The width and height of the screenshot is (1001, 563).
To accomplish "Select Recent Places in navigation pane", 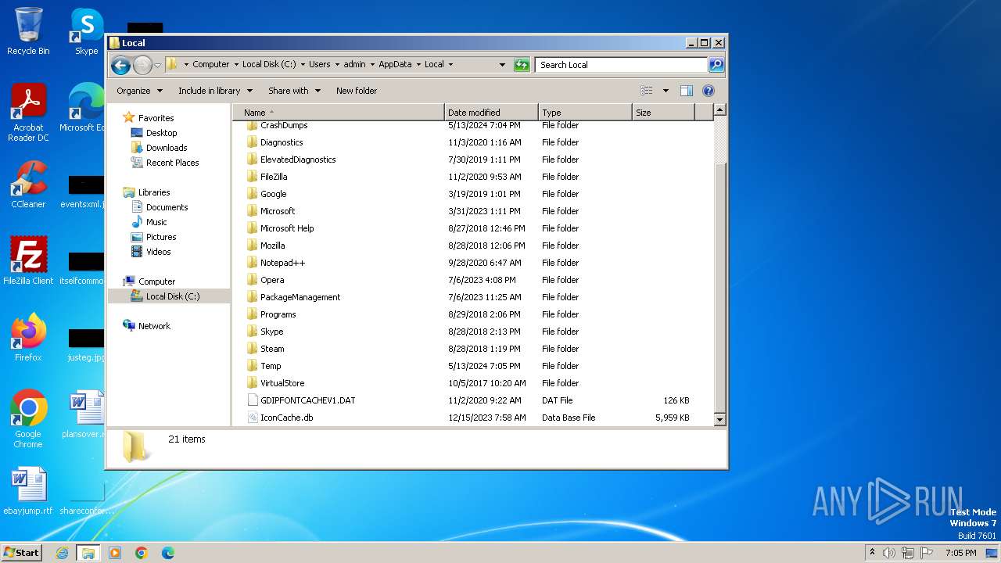I will [172, 163].
